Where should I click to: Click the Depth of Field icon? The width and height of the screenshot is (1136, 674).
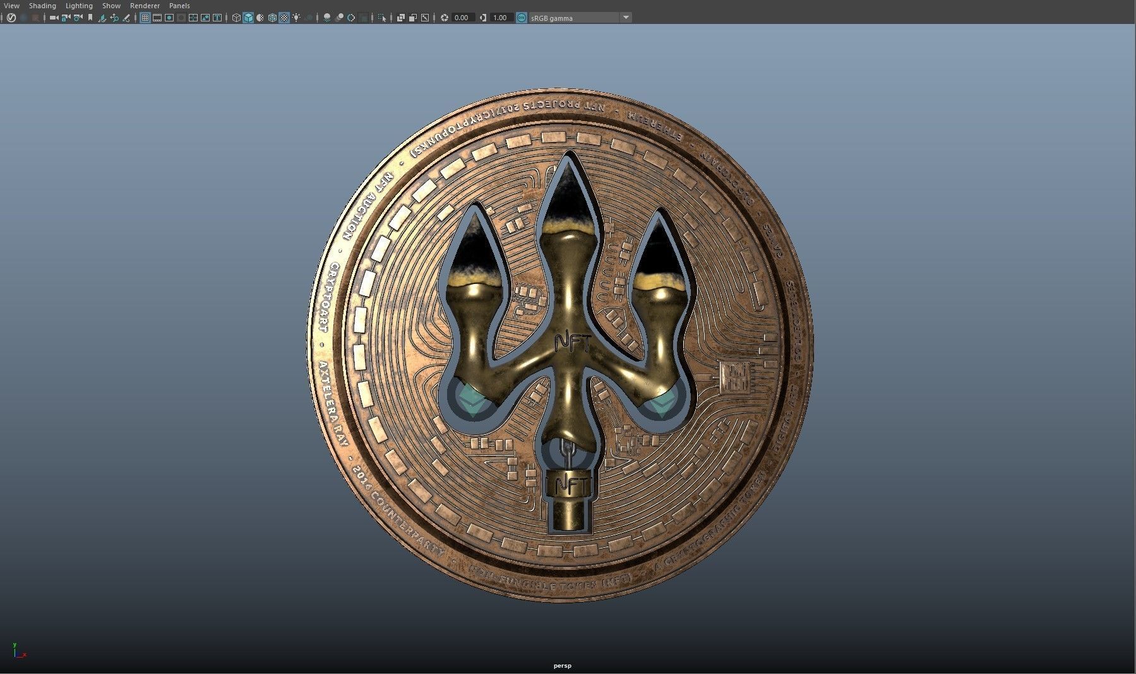tap(363, 18)
